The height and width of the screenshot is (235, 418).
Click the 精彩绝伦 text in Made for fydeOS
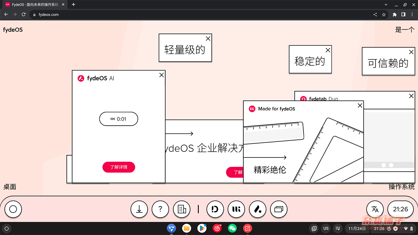pos(270,170)
